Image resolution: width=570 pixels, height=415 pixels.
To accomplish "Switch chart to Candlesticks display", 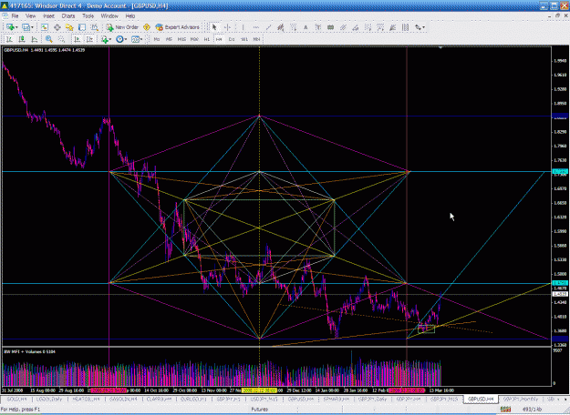I will 22,39.
